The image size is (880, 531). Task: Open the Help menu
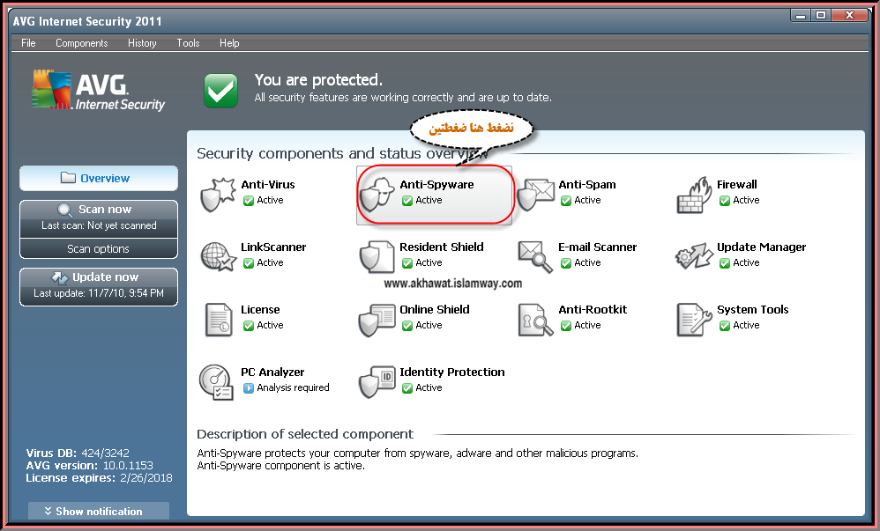coord(229,43)
